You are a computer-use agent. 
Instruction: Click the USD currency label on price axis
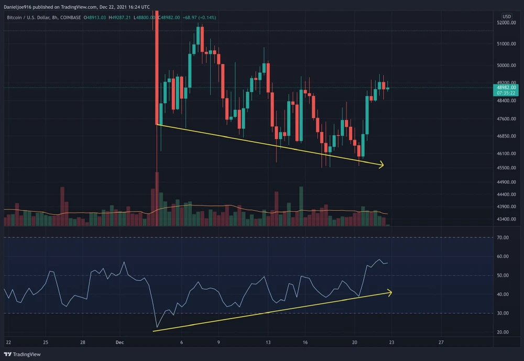[x=507, y=16]
